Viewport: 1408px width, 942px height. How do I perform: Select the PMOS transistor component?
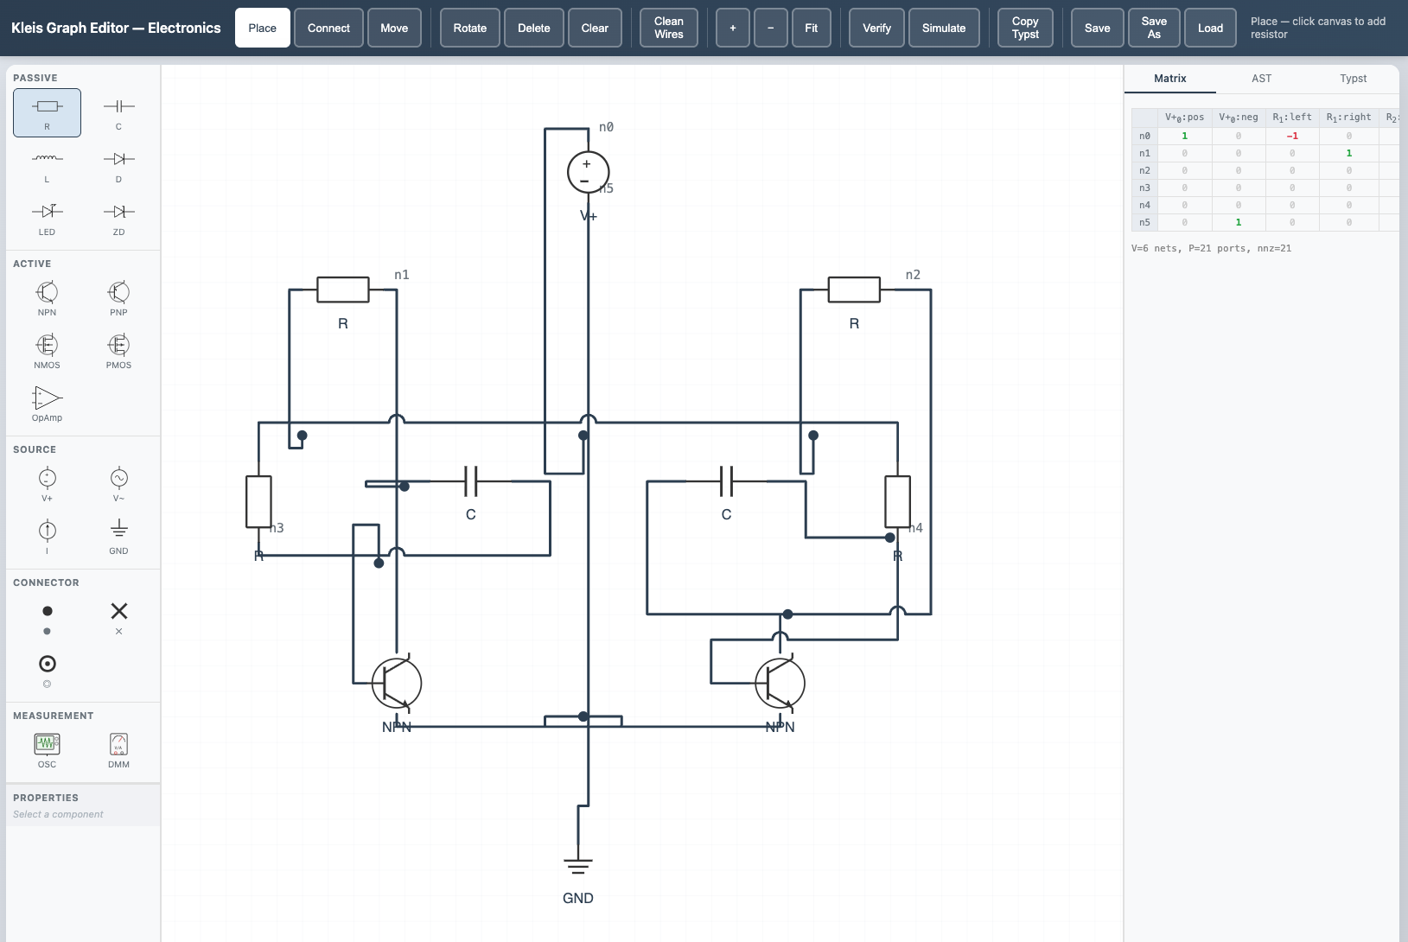point(118,351)
